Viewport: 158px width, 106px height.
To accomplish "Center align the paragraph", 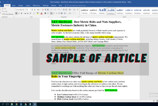I will tap(54, 13).
